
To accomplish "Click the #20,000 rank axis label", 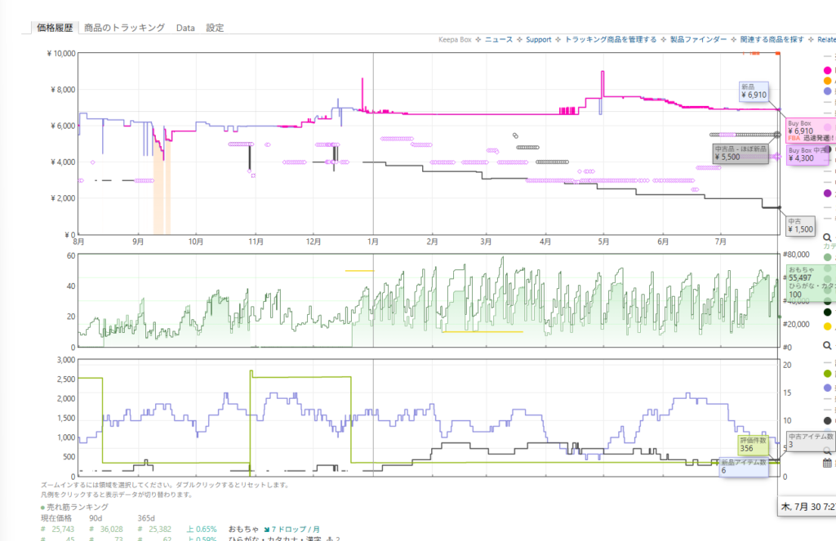I will point(796,324).
